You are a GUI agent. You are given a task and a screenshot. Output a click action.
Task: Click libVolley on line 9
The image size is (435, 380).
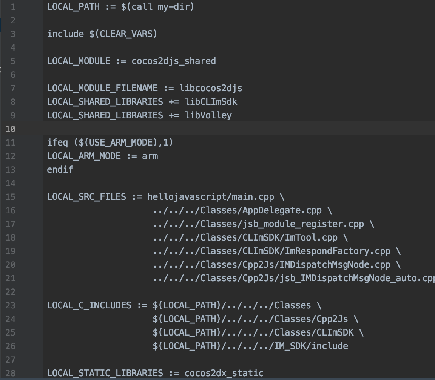(x=208, y=115)
